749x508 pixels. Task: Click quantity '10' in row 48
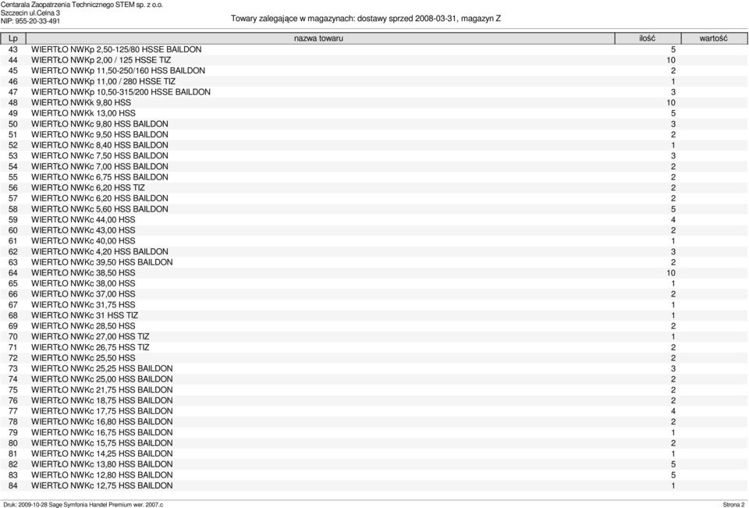pyautogui.click(x=671, y=103)
